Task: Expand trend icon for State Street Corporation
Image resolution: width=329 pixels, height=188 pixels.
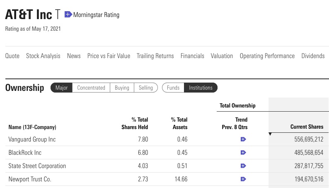Action: [243, 166]
